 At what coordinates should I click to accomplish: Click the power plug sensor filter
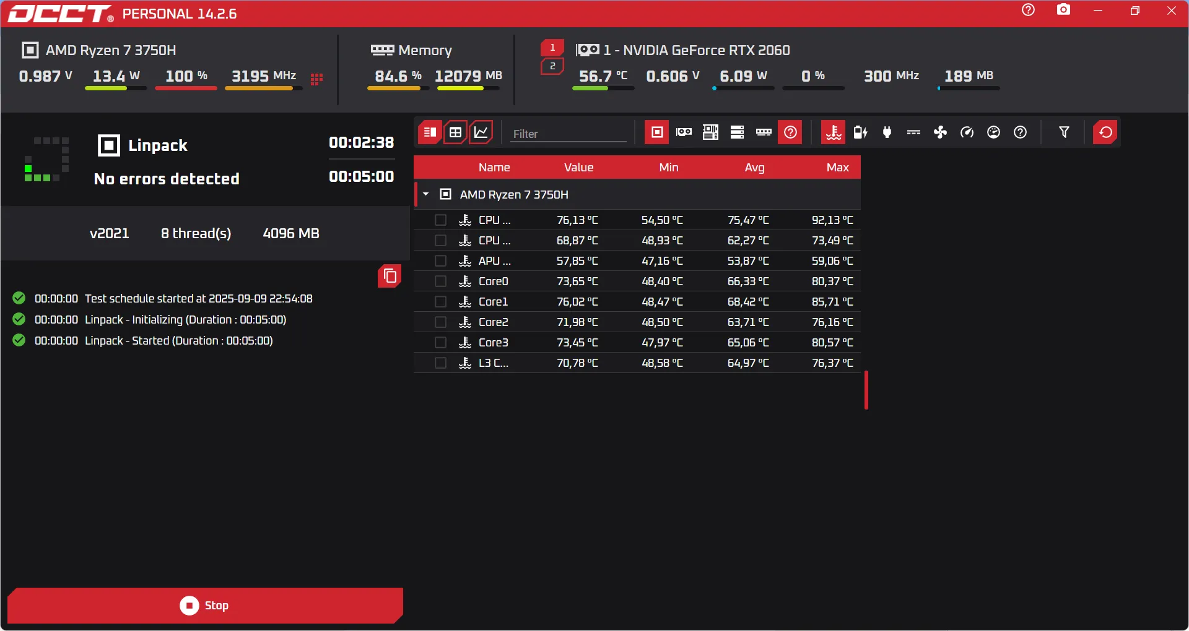coord(887,132)
